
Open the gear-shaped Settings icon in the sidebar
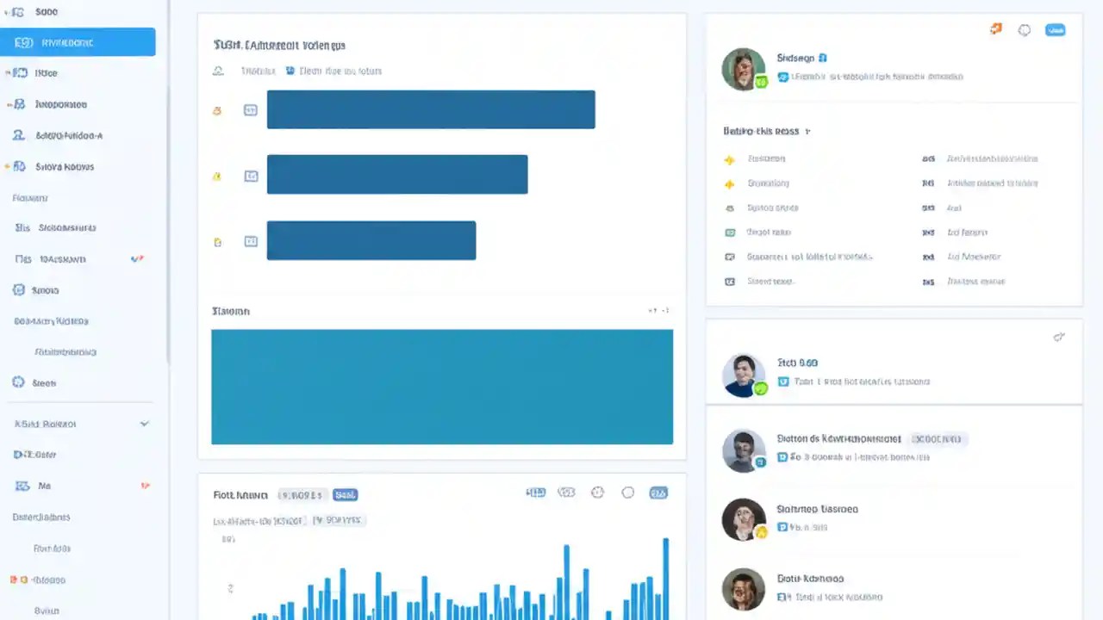(18, 382)
